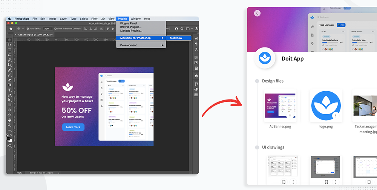Select Mockflow for Photoshop menu item

(x=141, y=38)
